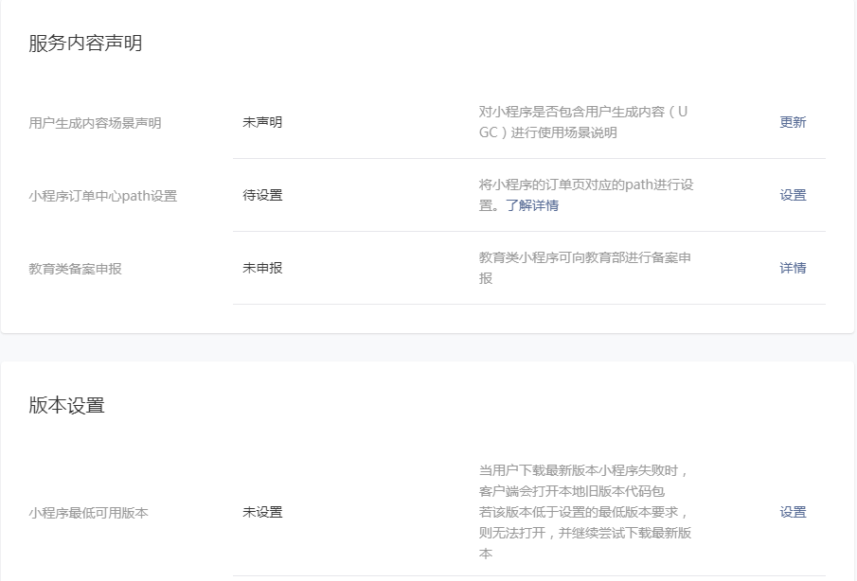Click the 用户生成内容场景声明 label

95,123
